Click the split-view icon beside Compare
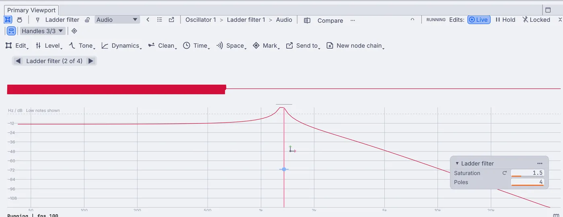The height and width of the screenshot is (217, 563). point(307,20)
